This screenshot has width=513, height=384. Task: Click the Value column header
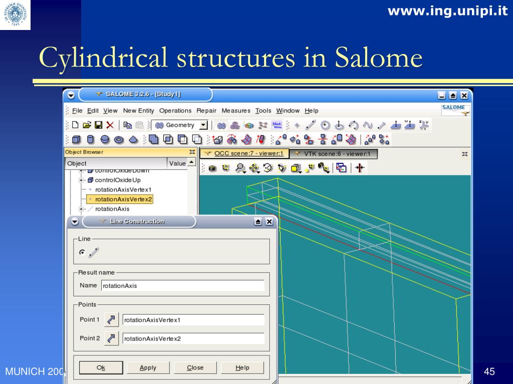point(177,163)
